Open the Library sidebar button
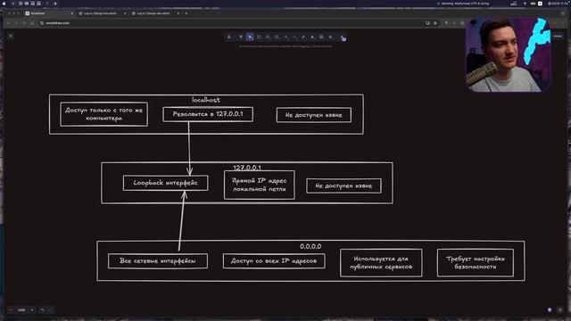The width and height of the screenshot is (571, 321). [x=557, y=36]
